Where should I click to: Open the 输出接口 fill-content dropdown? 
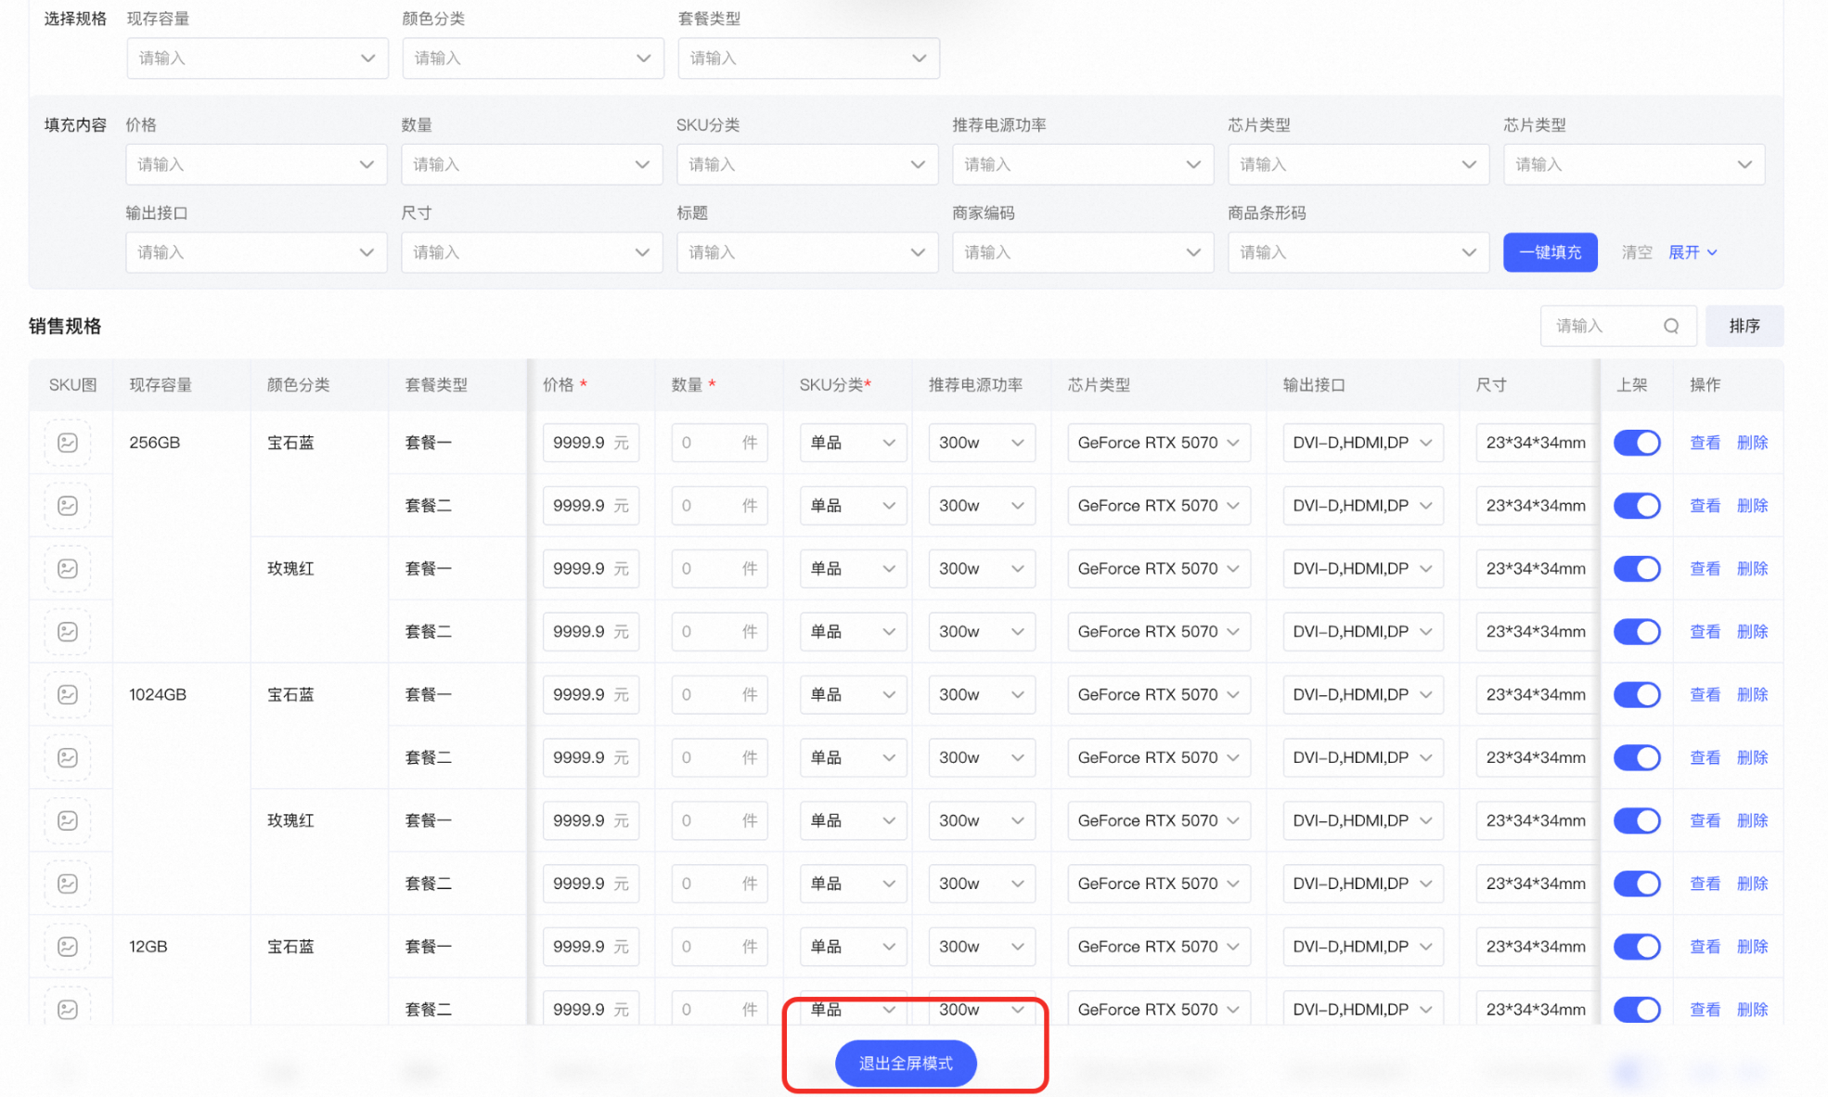256,252
